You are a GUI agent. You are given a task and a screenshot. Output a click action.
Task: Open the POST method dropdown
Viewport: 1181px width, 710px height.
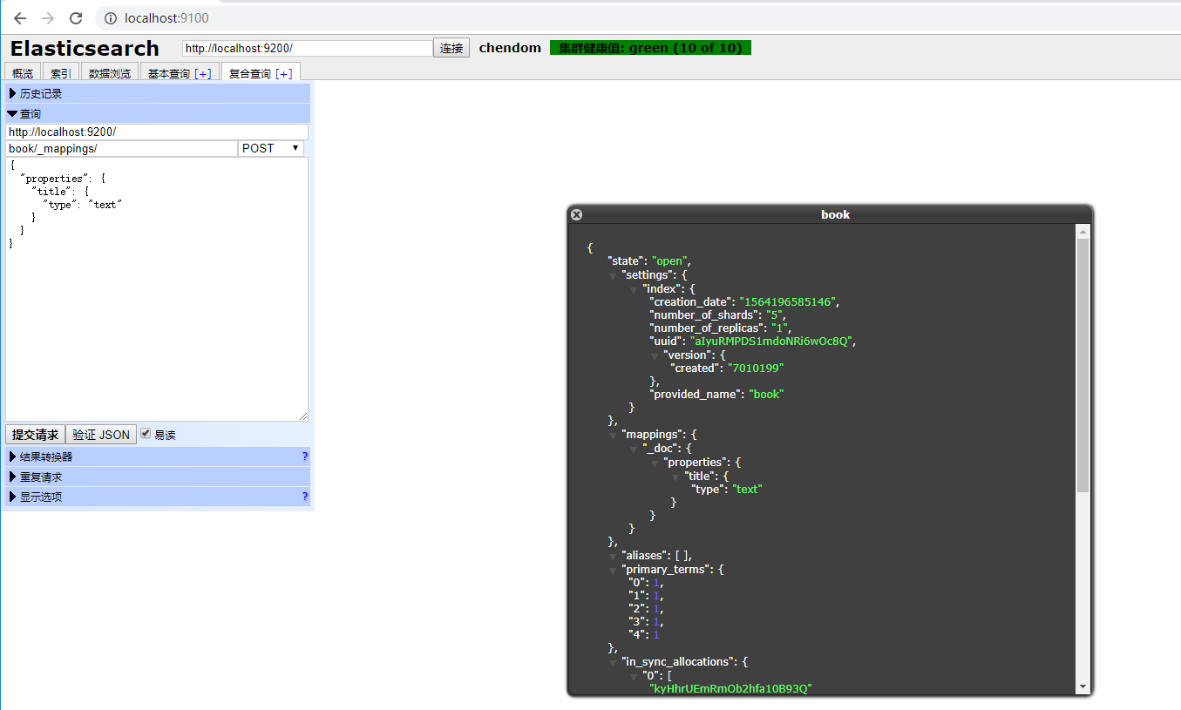tap(271, 148)
